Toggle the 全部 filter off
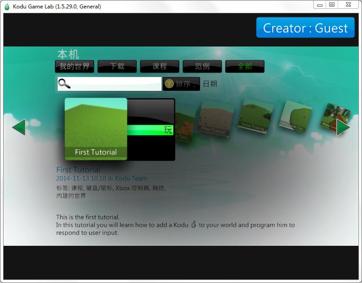This screenshot has height=283, width=362. tap(244, 66)
